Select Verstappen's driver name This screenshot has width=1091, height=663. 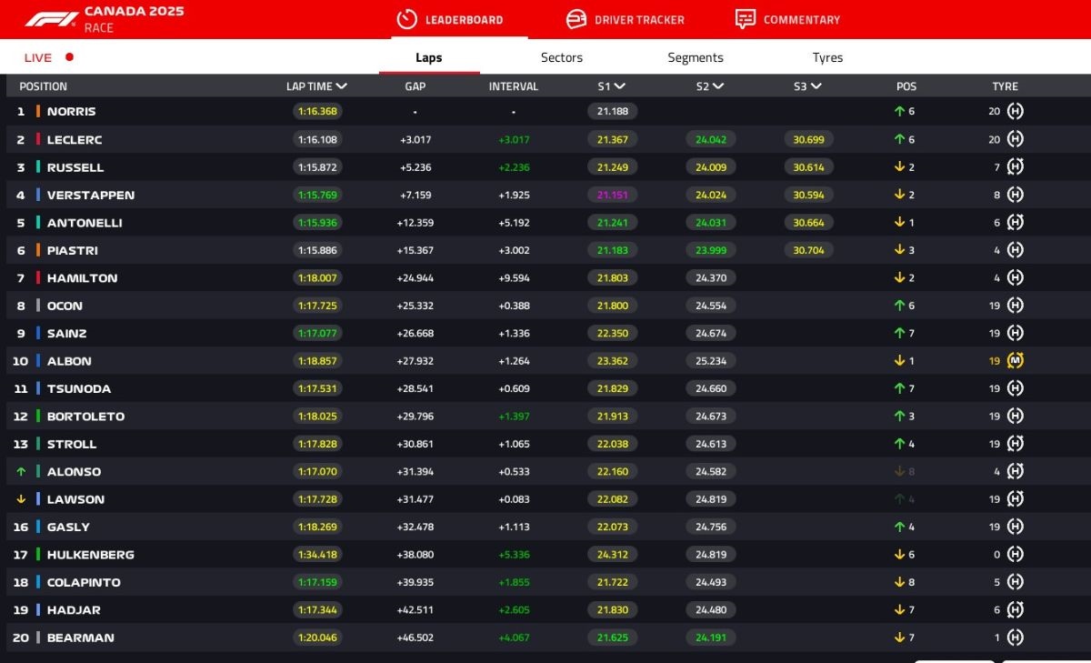coord(91,196)
